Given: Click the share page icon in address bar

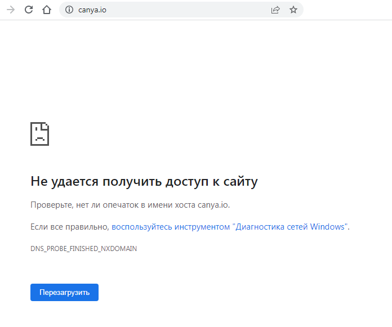Looking at the screenshot, I should click(275, 10).
